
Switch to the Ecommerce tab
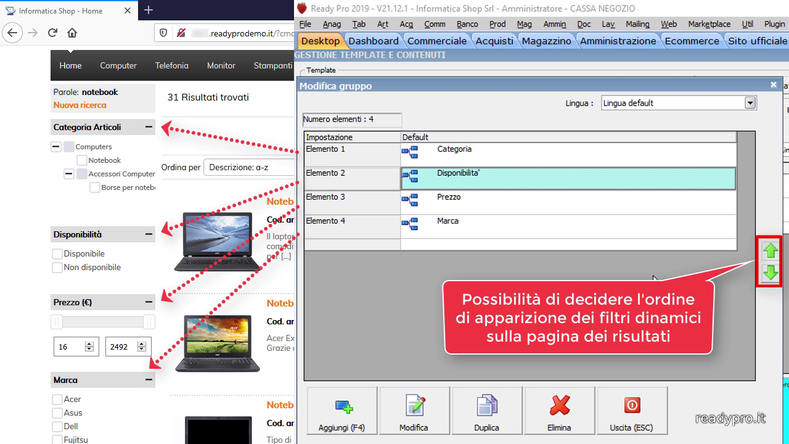(x=692, y=41)
